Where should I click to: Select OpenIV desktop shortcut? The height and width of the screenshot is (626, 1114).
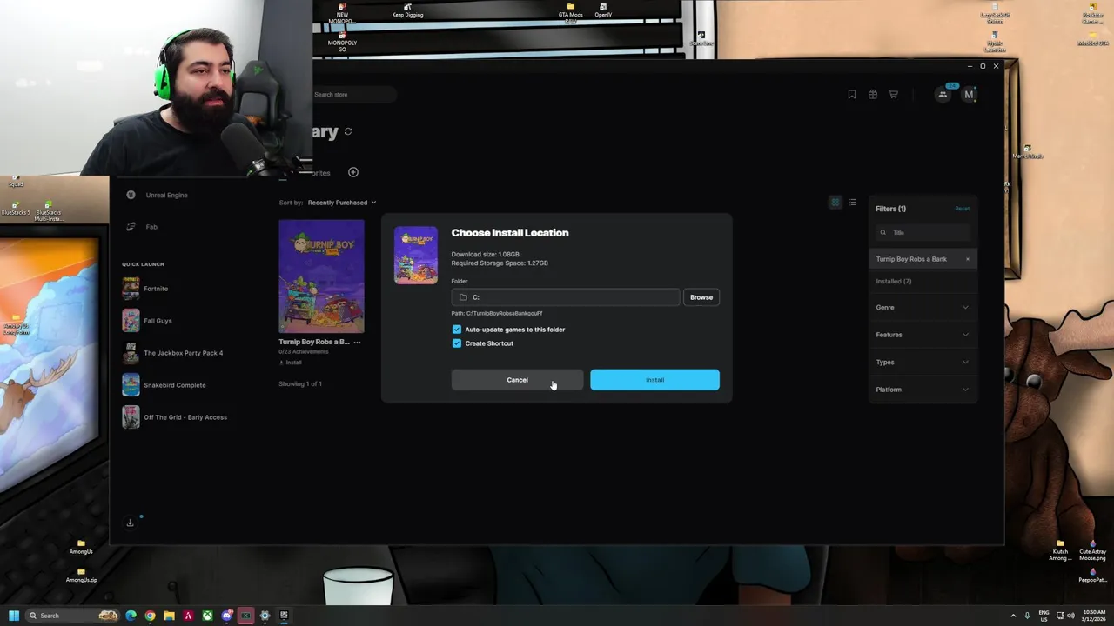[603, 11]
